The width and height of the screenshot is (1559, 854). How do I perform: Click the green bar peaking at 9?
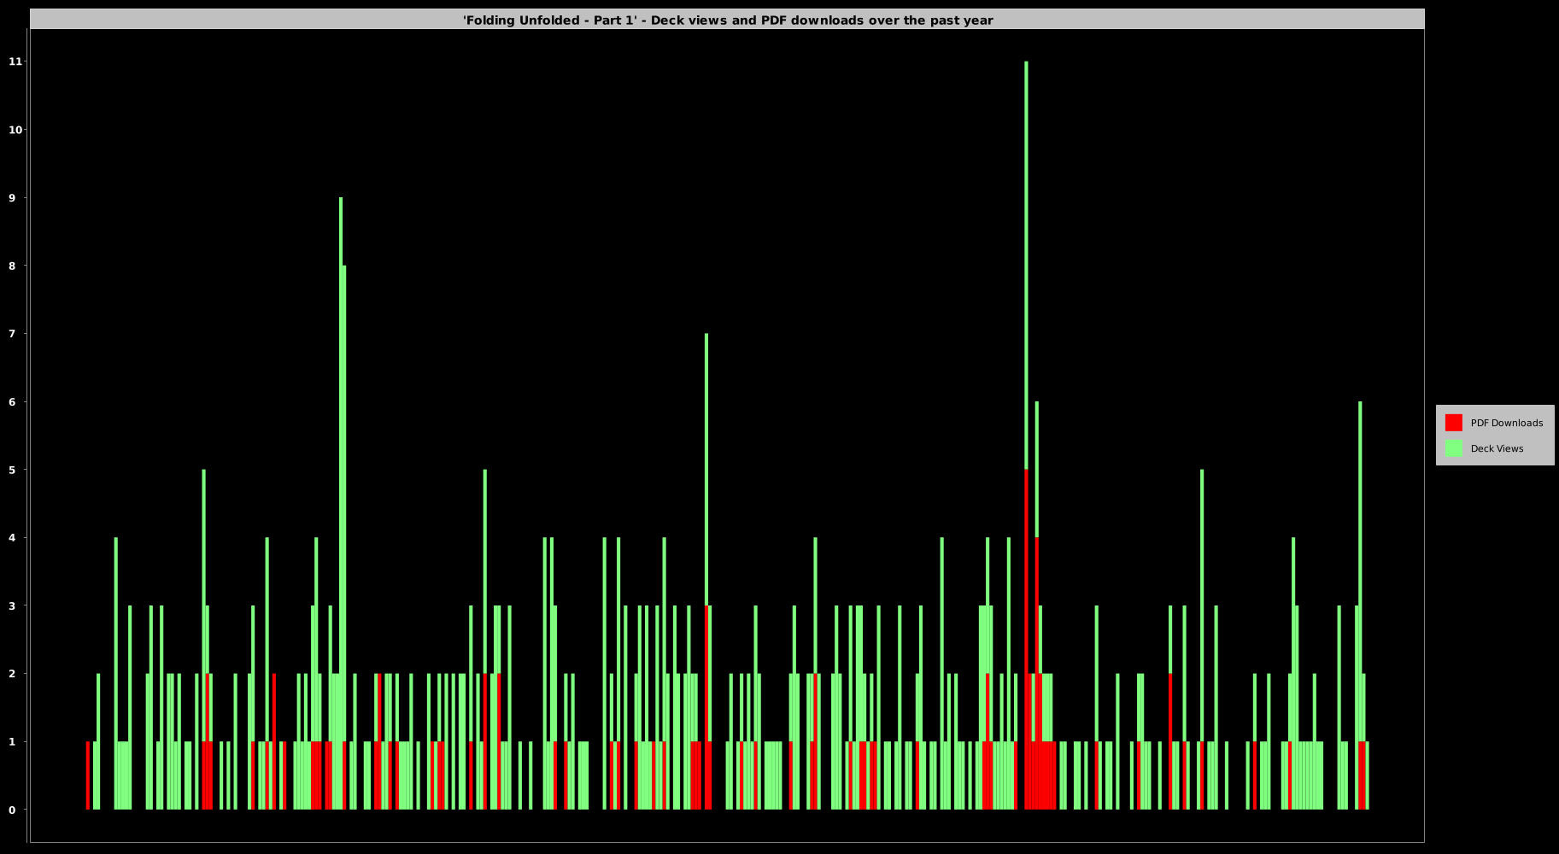(341, 504)
